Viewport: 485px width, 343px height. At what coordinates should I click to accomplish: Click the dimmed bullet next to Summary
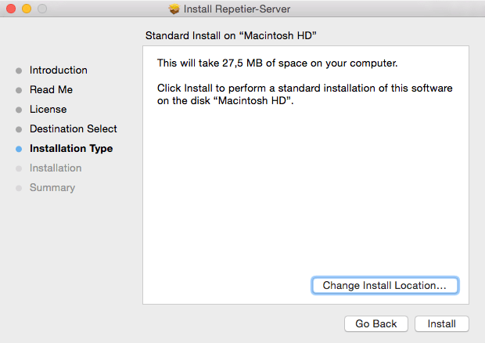(x=19, y=188)
